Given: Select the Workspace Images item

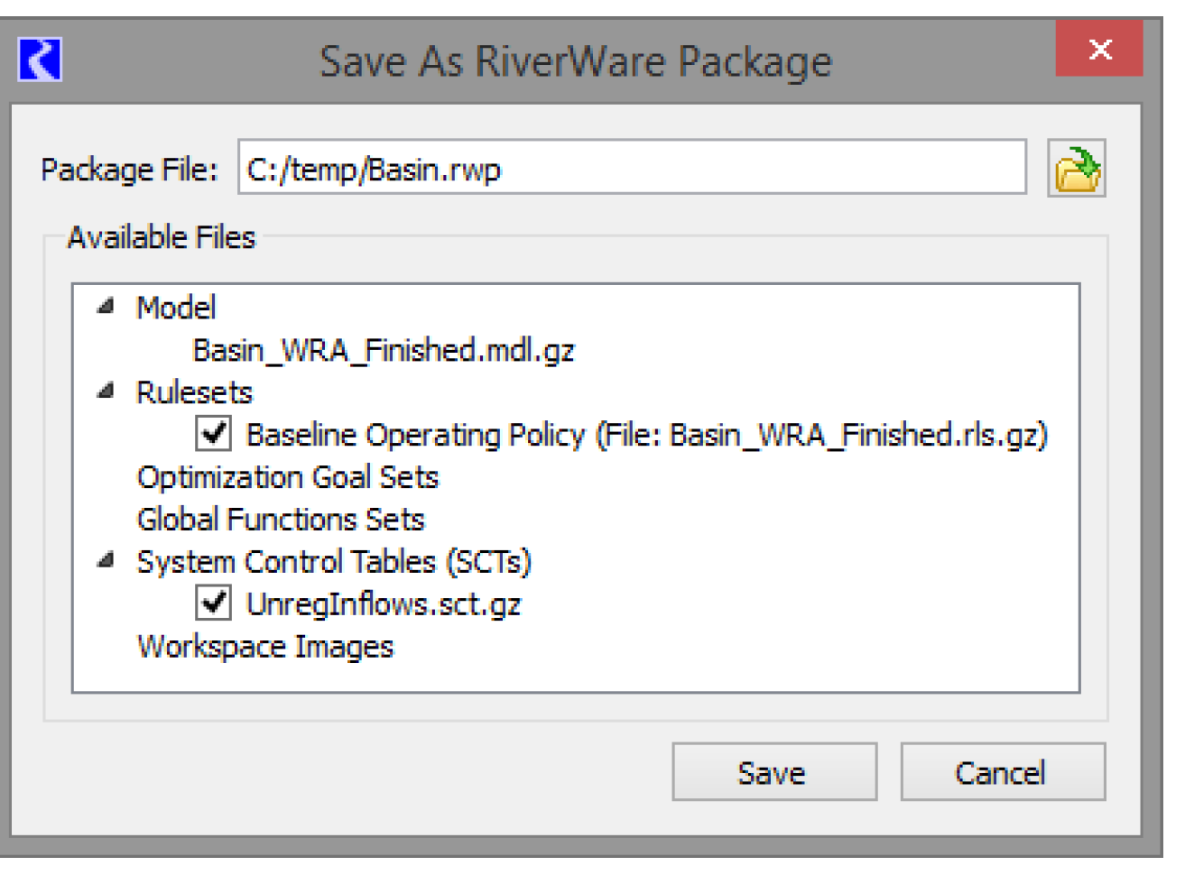Looking at the screenshot, I should pos(265,647).
